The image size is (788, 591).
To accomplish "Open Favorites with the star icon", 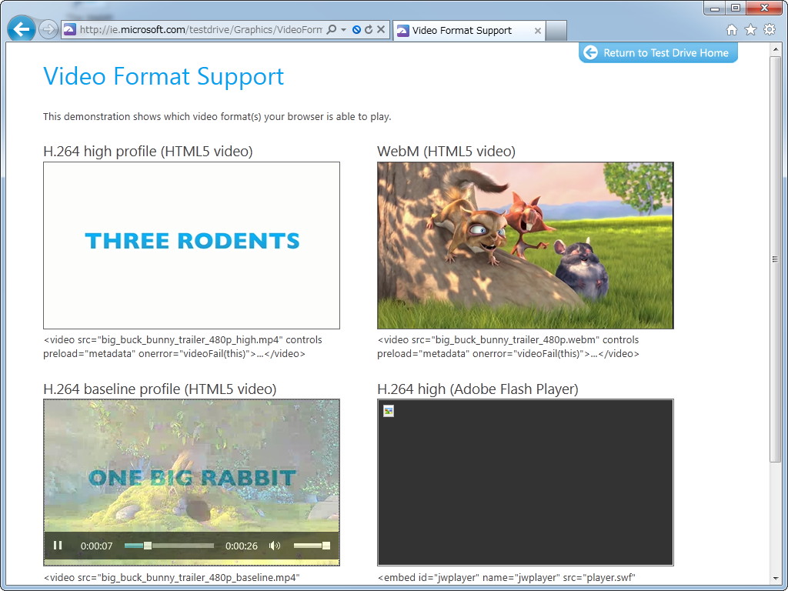I will pyautogui.click(x=750, y=30).
